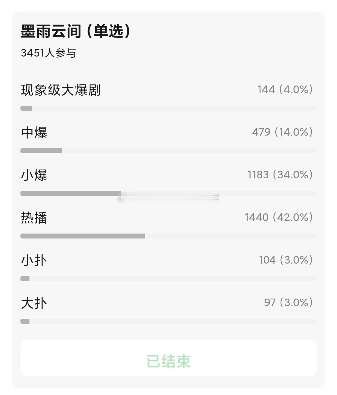Click the 144 (4.0%) vote count
337x395 pixels.
pos(285,90)
